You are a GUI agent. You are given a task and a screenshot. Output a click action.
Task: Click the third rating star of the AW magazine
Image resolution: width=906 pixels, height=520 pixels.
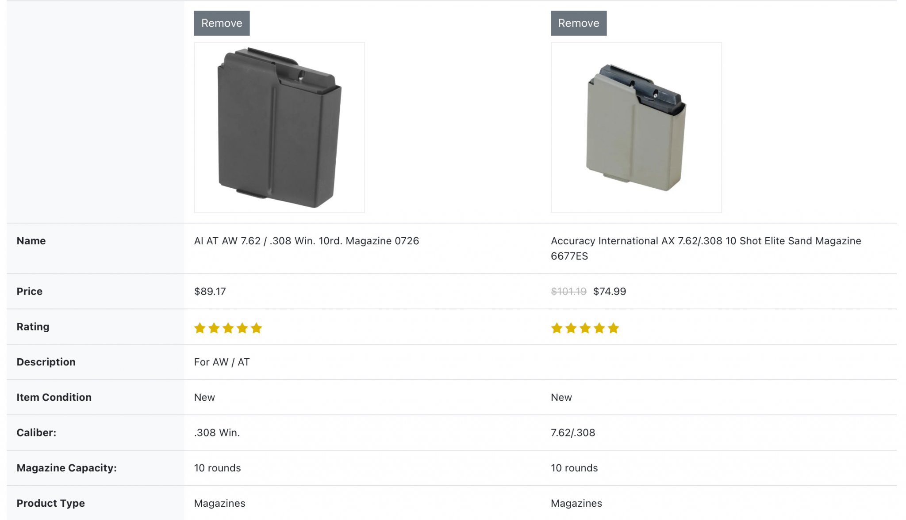[x=228, y=328]
